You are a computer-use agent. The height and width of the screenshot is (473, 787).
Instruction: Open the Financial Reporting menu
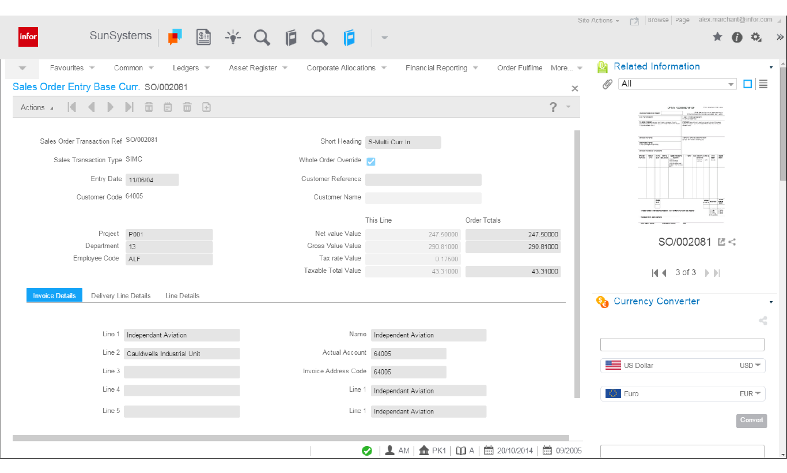(442, 68)
